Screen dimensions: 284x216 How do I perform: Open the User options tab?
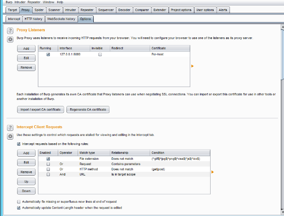pyautogui.click(x=205, y=10)
